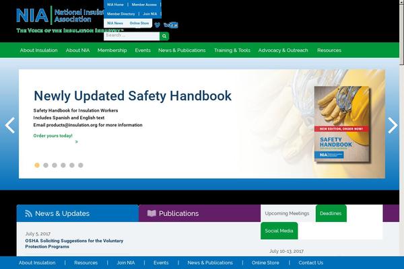Select the third carousel dot

click(55, 165)
